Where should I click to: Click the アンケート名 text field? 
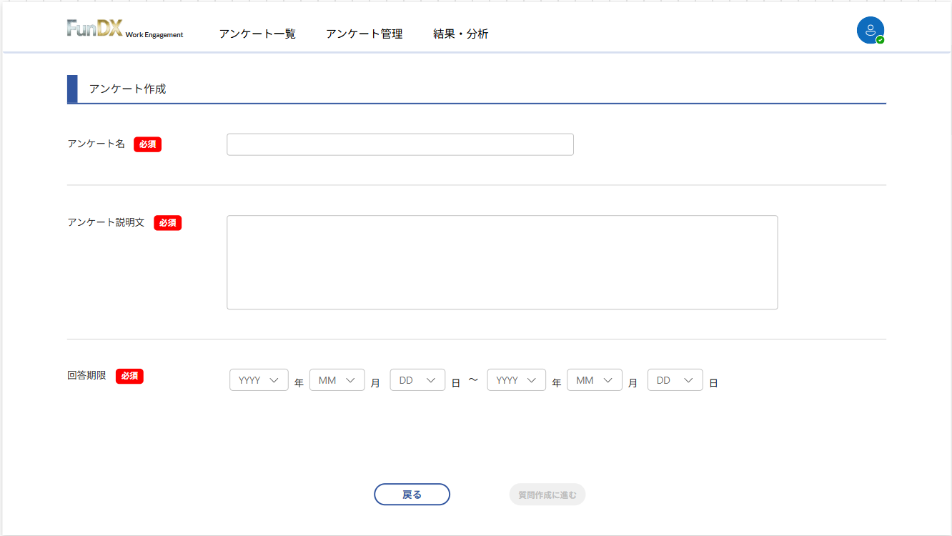(400, 144)
